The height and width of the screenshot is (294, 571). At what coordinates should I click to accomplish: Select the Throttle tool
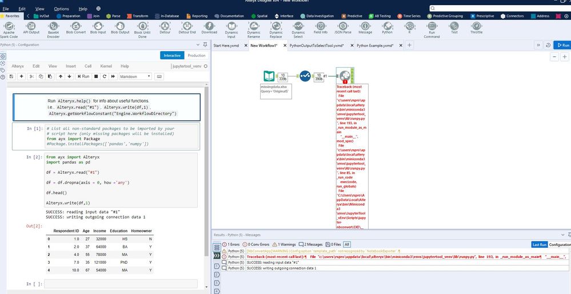coord(476,28)
